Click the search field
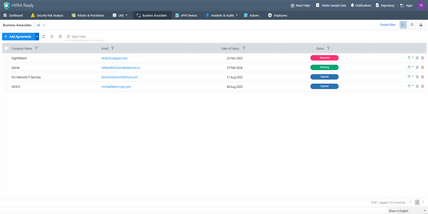 pyautogui.click(x=86, y=36)
